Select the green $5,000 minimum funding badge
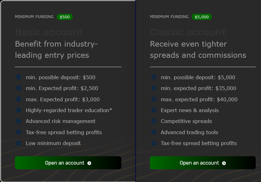Viewport: 261px width, 182px height. pos(202,17)
